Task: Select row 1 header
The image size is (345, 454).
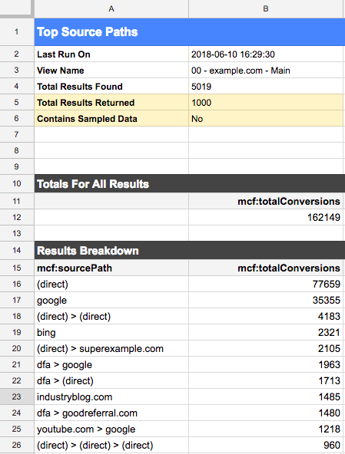Action: point(17,32)
